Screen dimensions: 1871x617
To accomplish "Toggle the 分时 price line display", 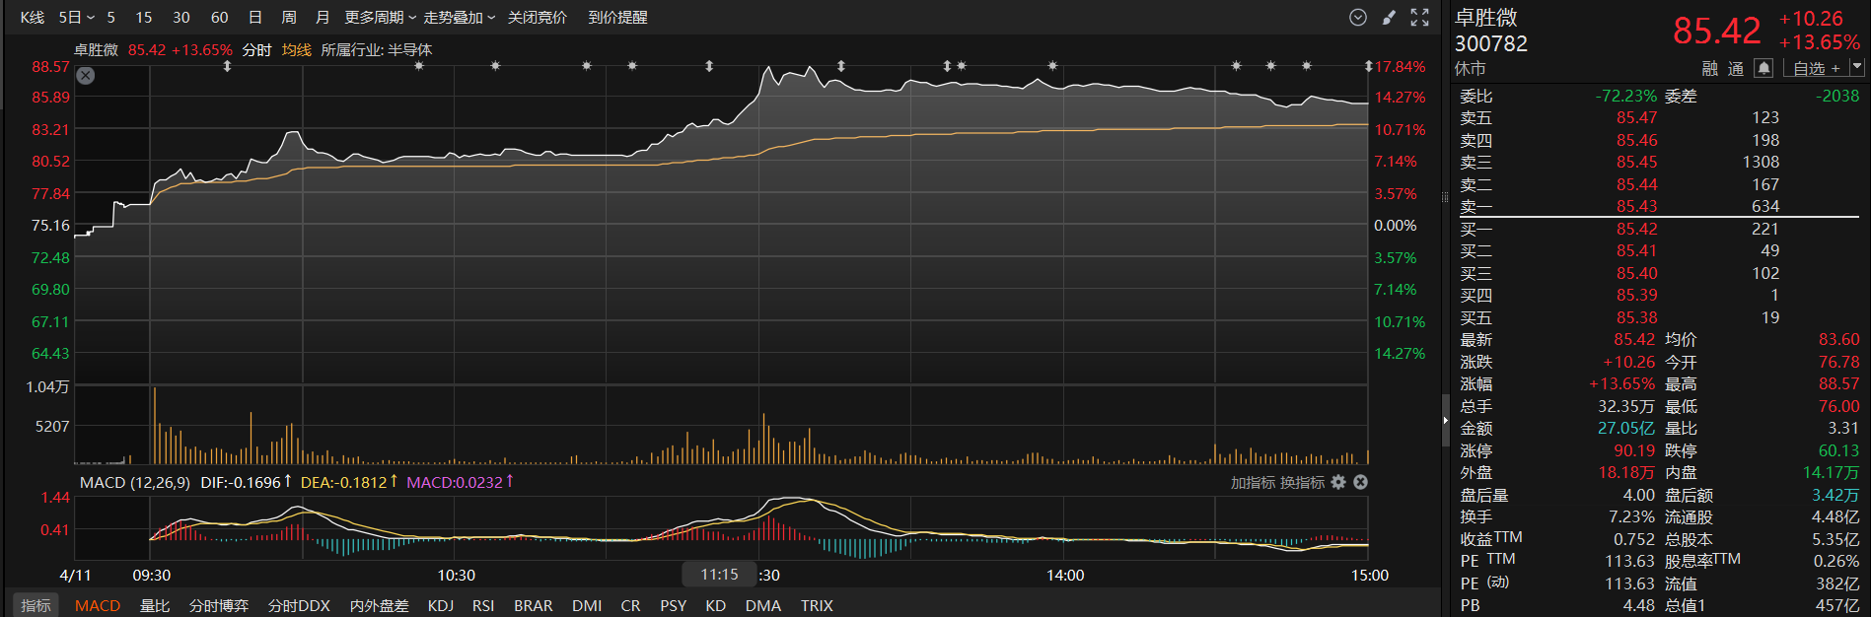I will (x=256, y=50).
